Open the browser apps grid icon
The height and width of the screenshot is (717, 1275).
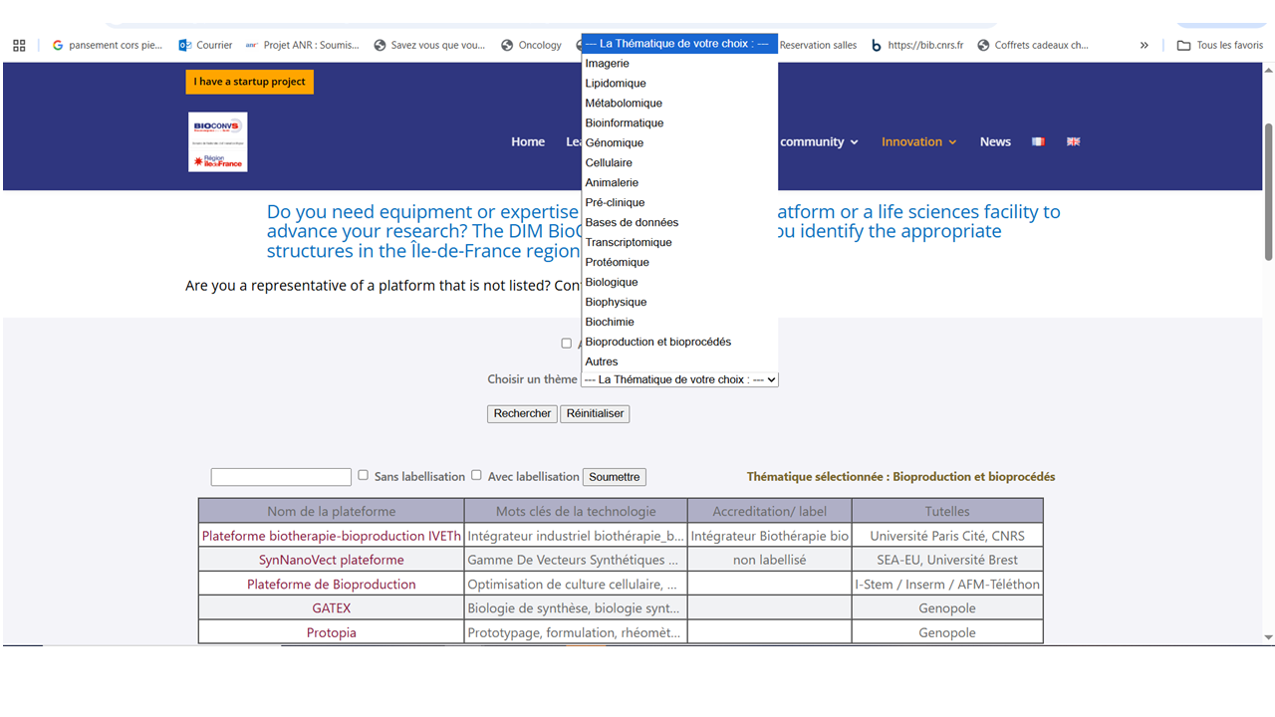[x=19, y=45]
